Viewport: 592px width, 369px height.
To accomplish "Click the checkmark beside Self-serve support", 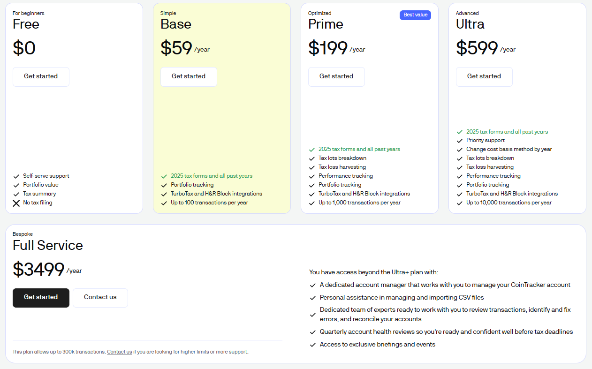I will [x=16, y=176].
